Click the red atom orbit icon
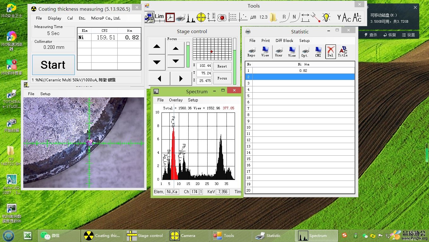Screen dimensions: 429x242 click(x=222, y=17)
